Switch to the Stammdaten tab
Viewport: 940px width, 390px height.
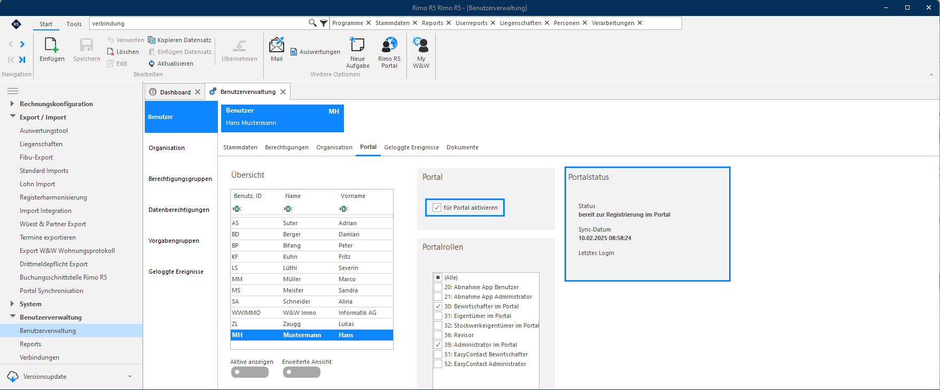240,147
